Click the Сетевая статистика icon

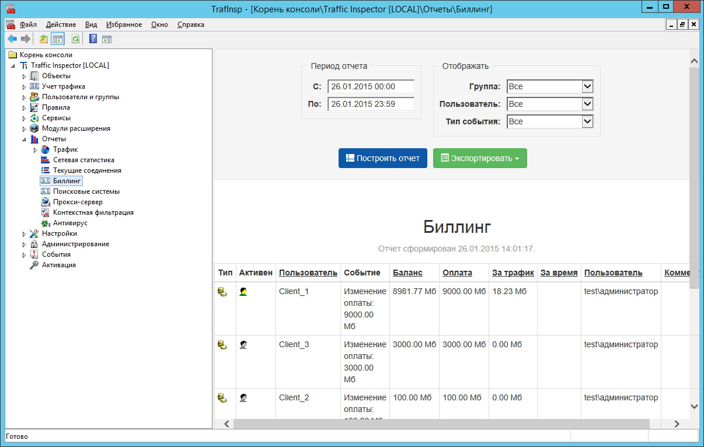click(x=46, y=160)
